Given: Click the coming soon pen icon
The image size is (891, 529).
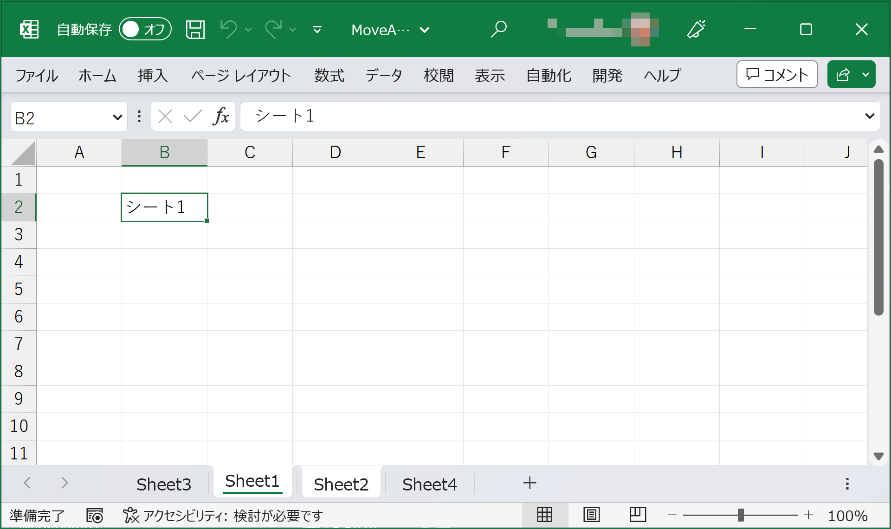Looking at the screenshot, I should click(696, 29).
